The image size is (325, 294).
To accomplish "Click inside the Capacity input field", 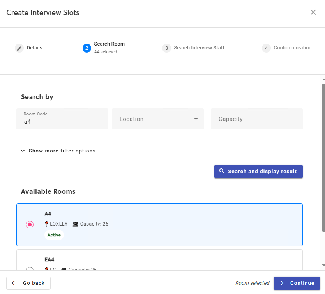I will pyautogui.click(x=256, y=119).
